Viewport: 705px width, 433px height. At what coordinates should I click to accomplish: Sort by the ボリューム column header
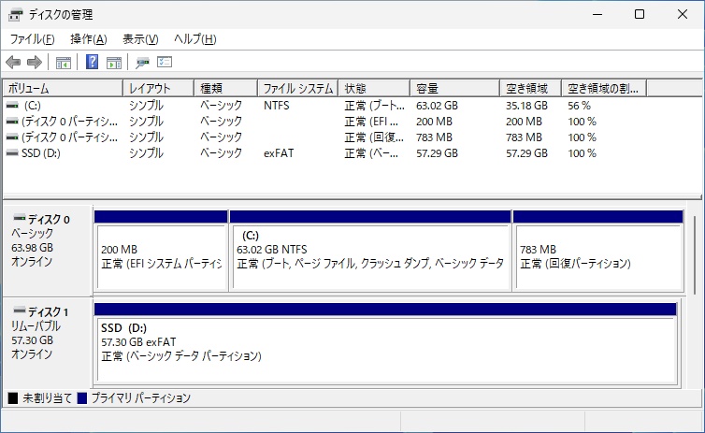pyautogui.click(x=63, y=88)
